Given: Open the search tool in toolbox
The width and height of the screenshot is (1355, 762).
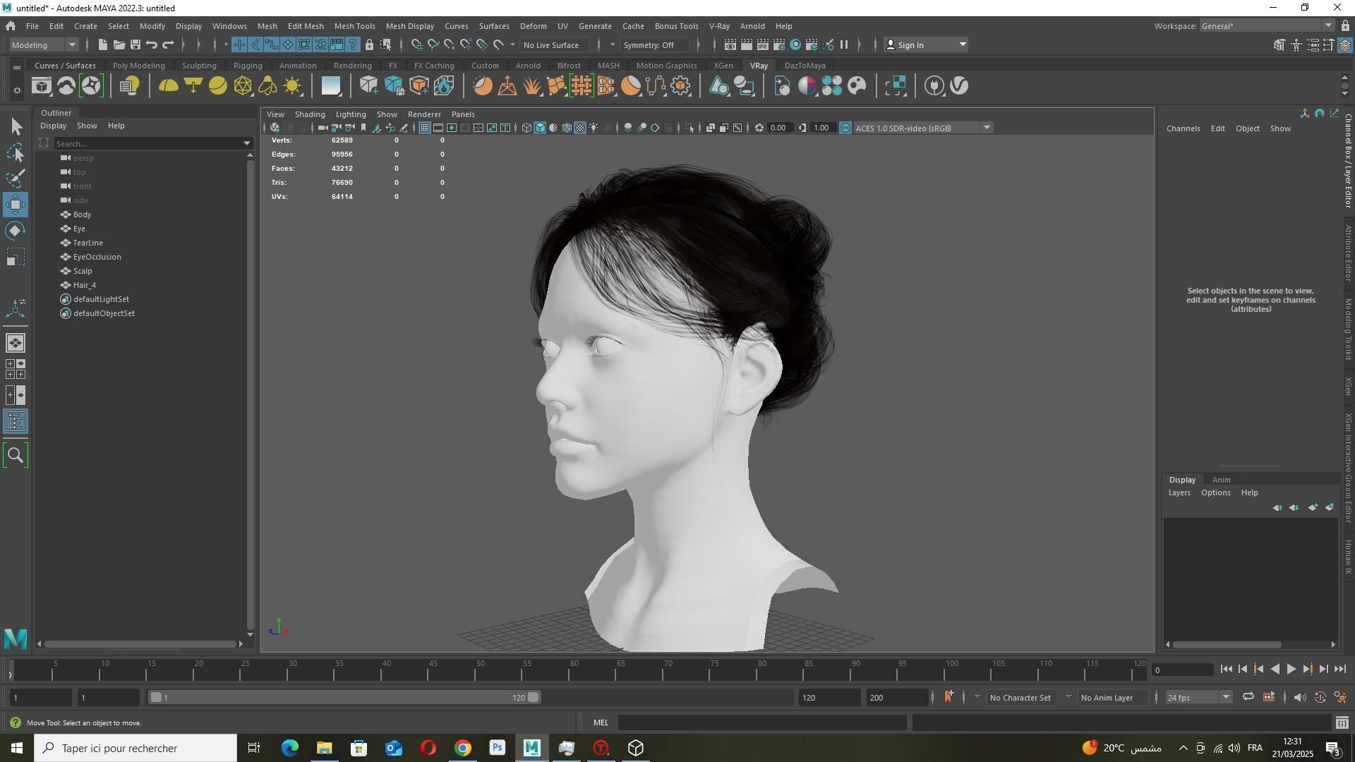Looking at the screenshot, I should [x=16, y=455].
